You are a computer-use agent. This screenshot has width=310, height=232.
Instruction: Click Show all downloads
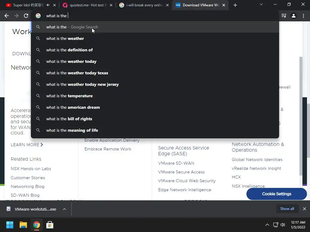[x=287, y=209]
